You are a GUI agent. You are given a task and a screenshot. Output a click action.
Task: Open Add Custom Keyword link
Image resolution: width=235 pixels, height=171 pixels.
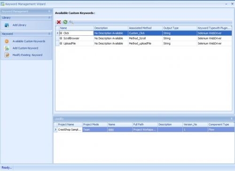[25, 48]
